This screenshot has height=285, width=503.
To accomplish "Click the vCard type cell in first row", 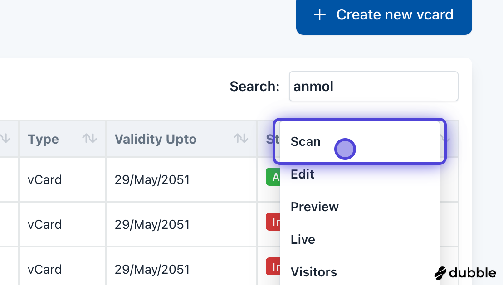I will (x=45, y=180).
